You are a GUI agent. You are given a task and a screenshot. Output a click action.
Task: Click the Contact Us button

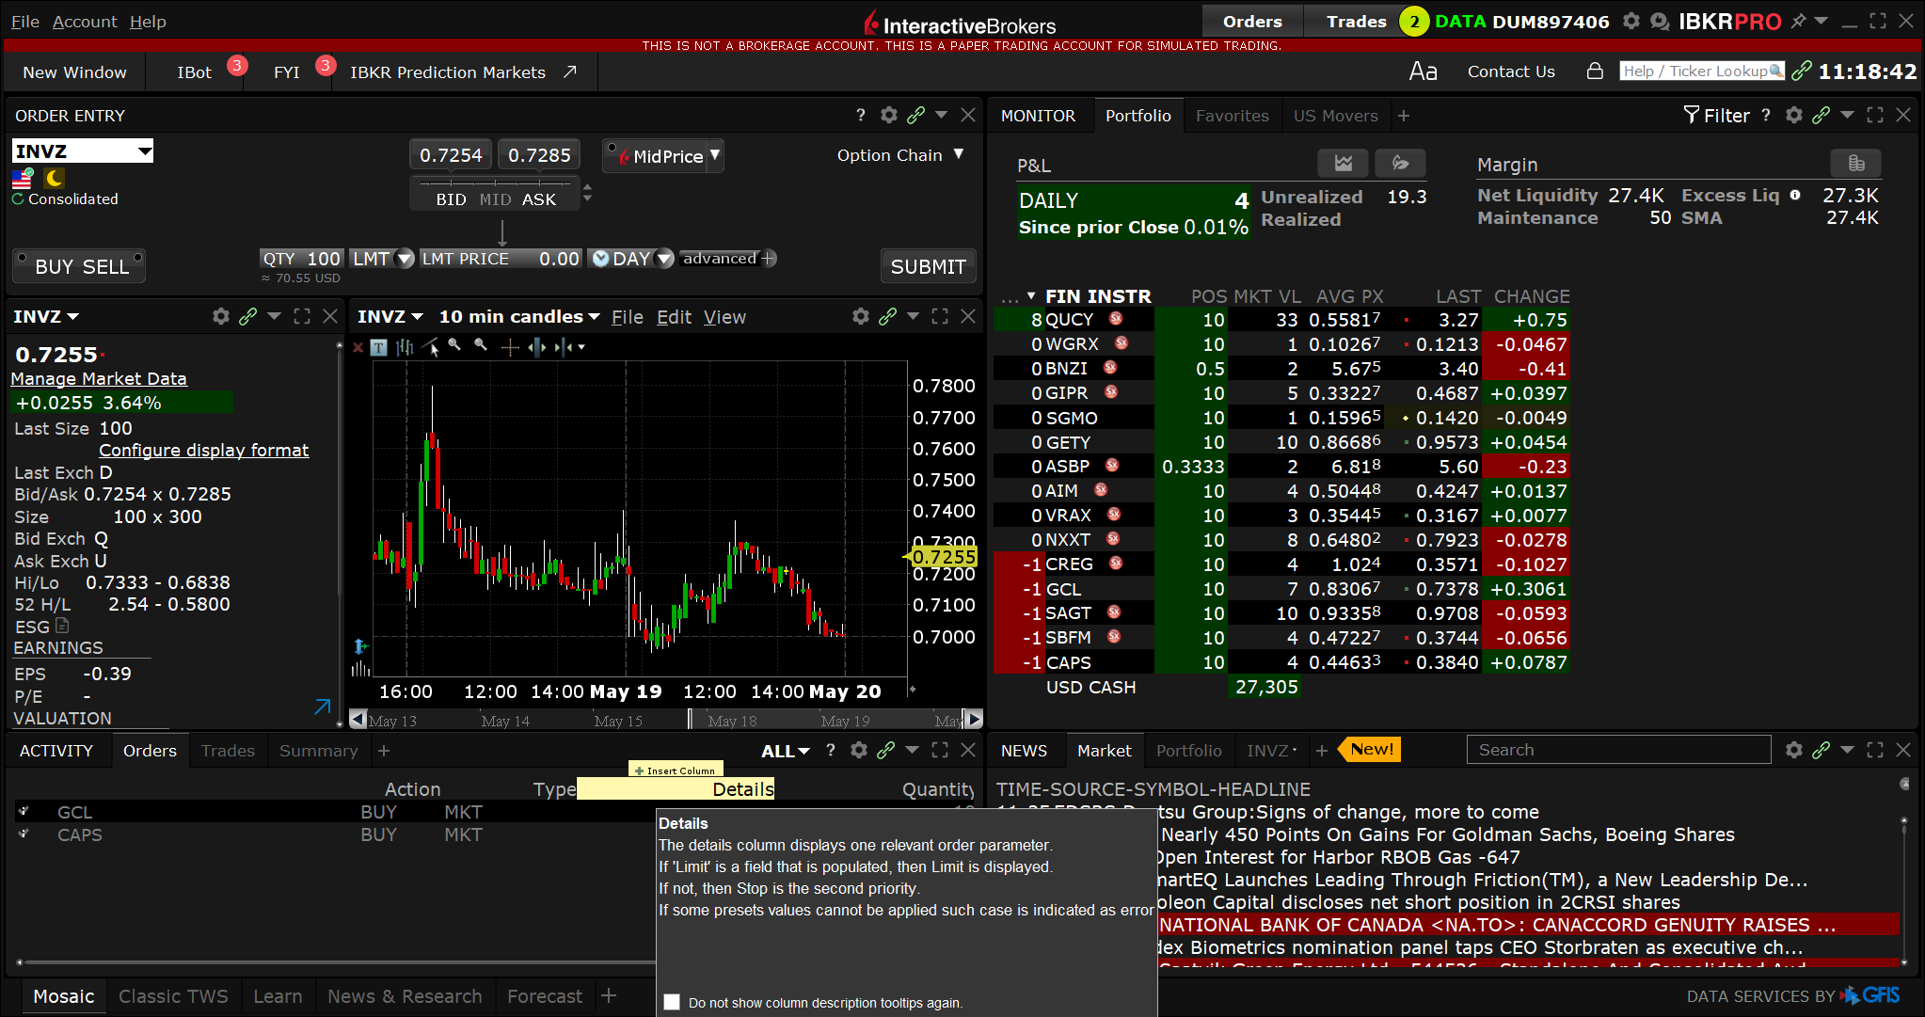(1511, 72)
